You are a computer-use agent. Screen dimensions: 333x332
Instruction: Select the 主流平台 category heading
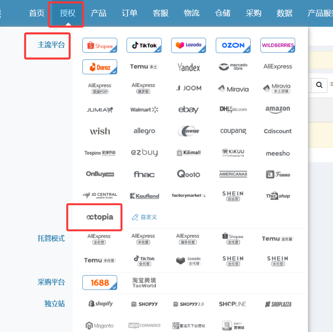[51, 45]
